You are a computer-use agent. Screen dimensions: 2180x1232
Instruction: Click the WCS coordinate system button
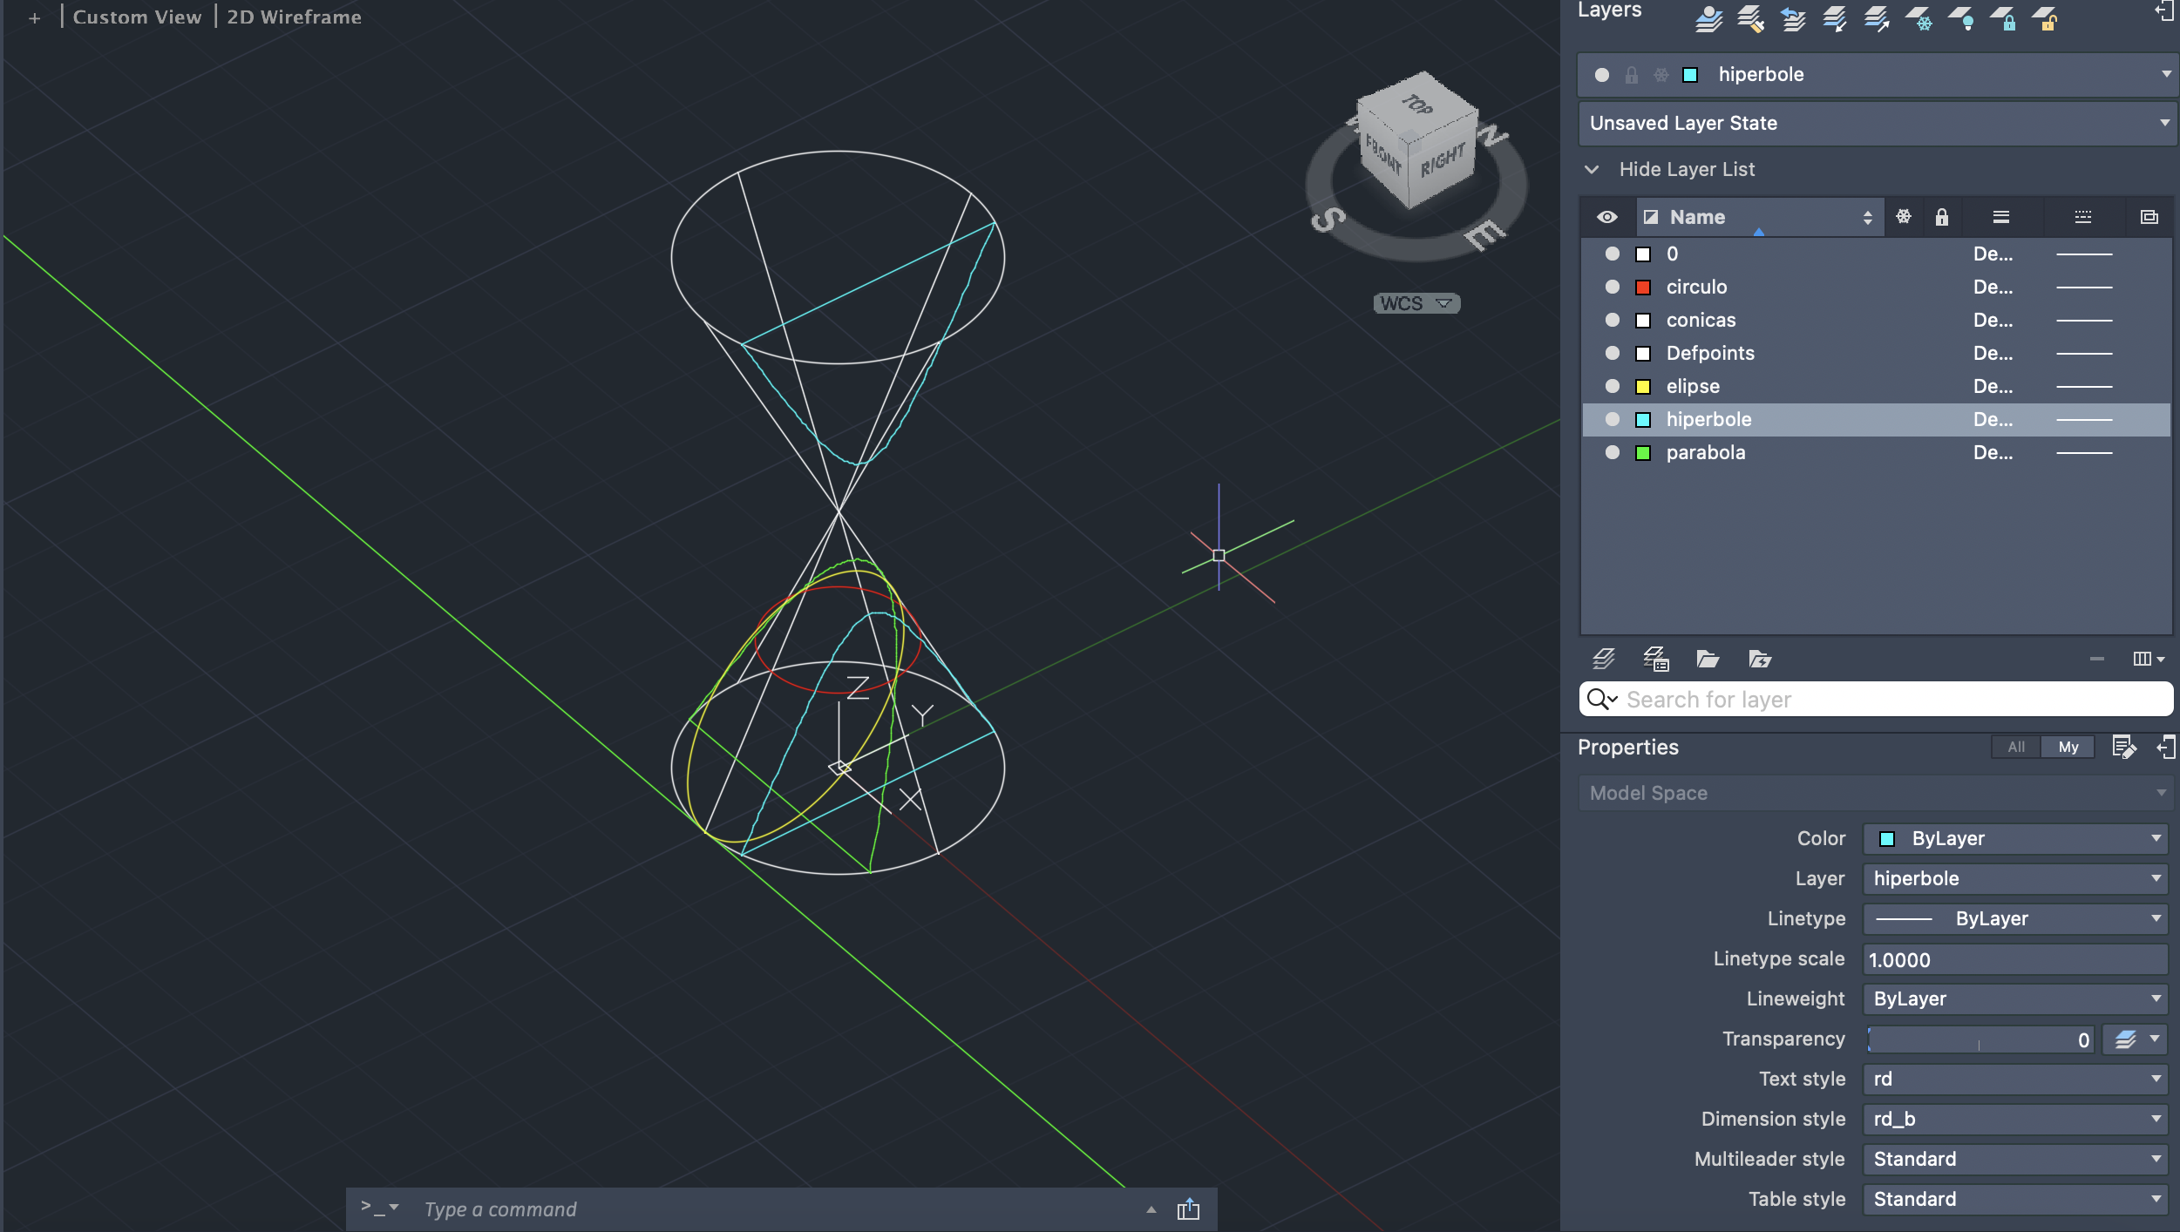pos(1416,303)
